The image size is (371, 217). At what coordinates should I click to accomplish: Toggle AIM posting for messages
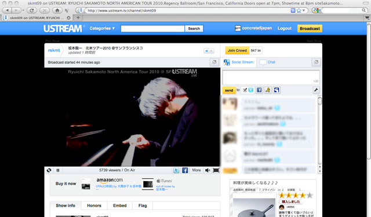pyautogui.click(x=268, y=90)
